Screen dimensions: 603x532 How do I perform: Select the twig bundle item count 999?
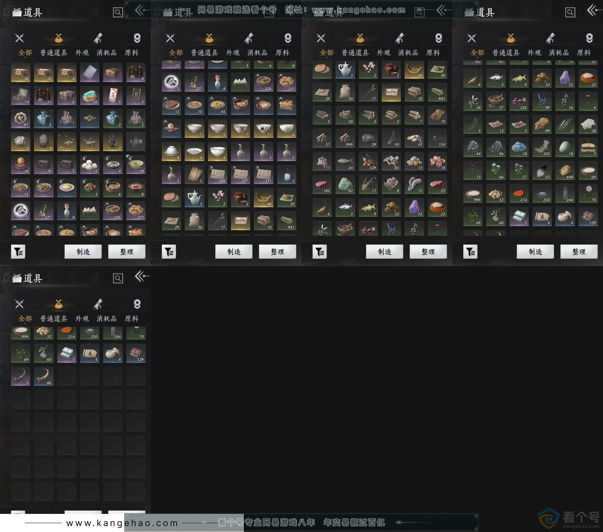point(345,138)
